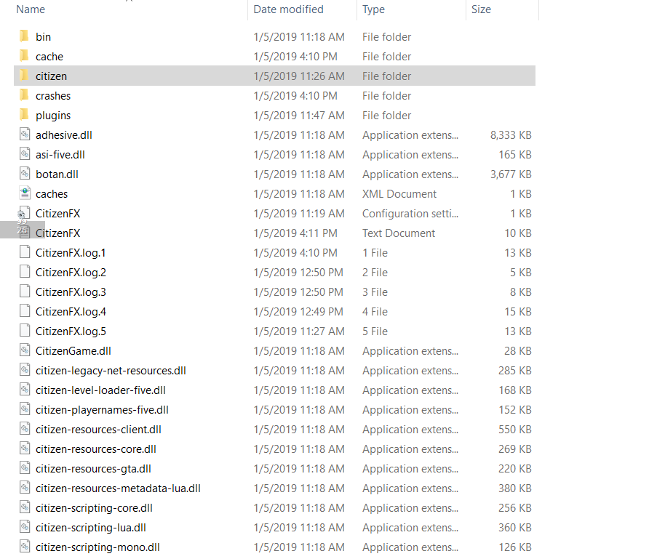Viewport: 665px width, 559px height.
Task: Select the citizen-scripting-mono.dll file name
Action: 97,547
